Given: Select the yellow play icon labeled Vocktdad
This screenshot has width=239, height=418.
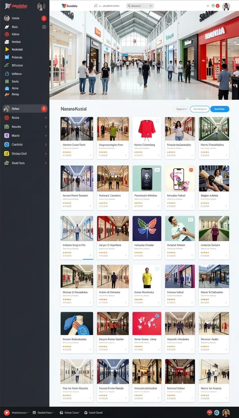Looking at the screenshot, I should click(x=7, y=49).
